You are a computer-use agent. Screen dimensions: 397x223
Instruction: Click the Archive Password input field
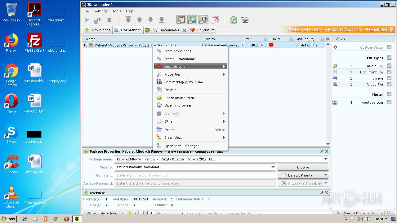[195, 183]
